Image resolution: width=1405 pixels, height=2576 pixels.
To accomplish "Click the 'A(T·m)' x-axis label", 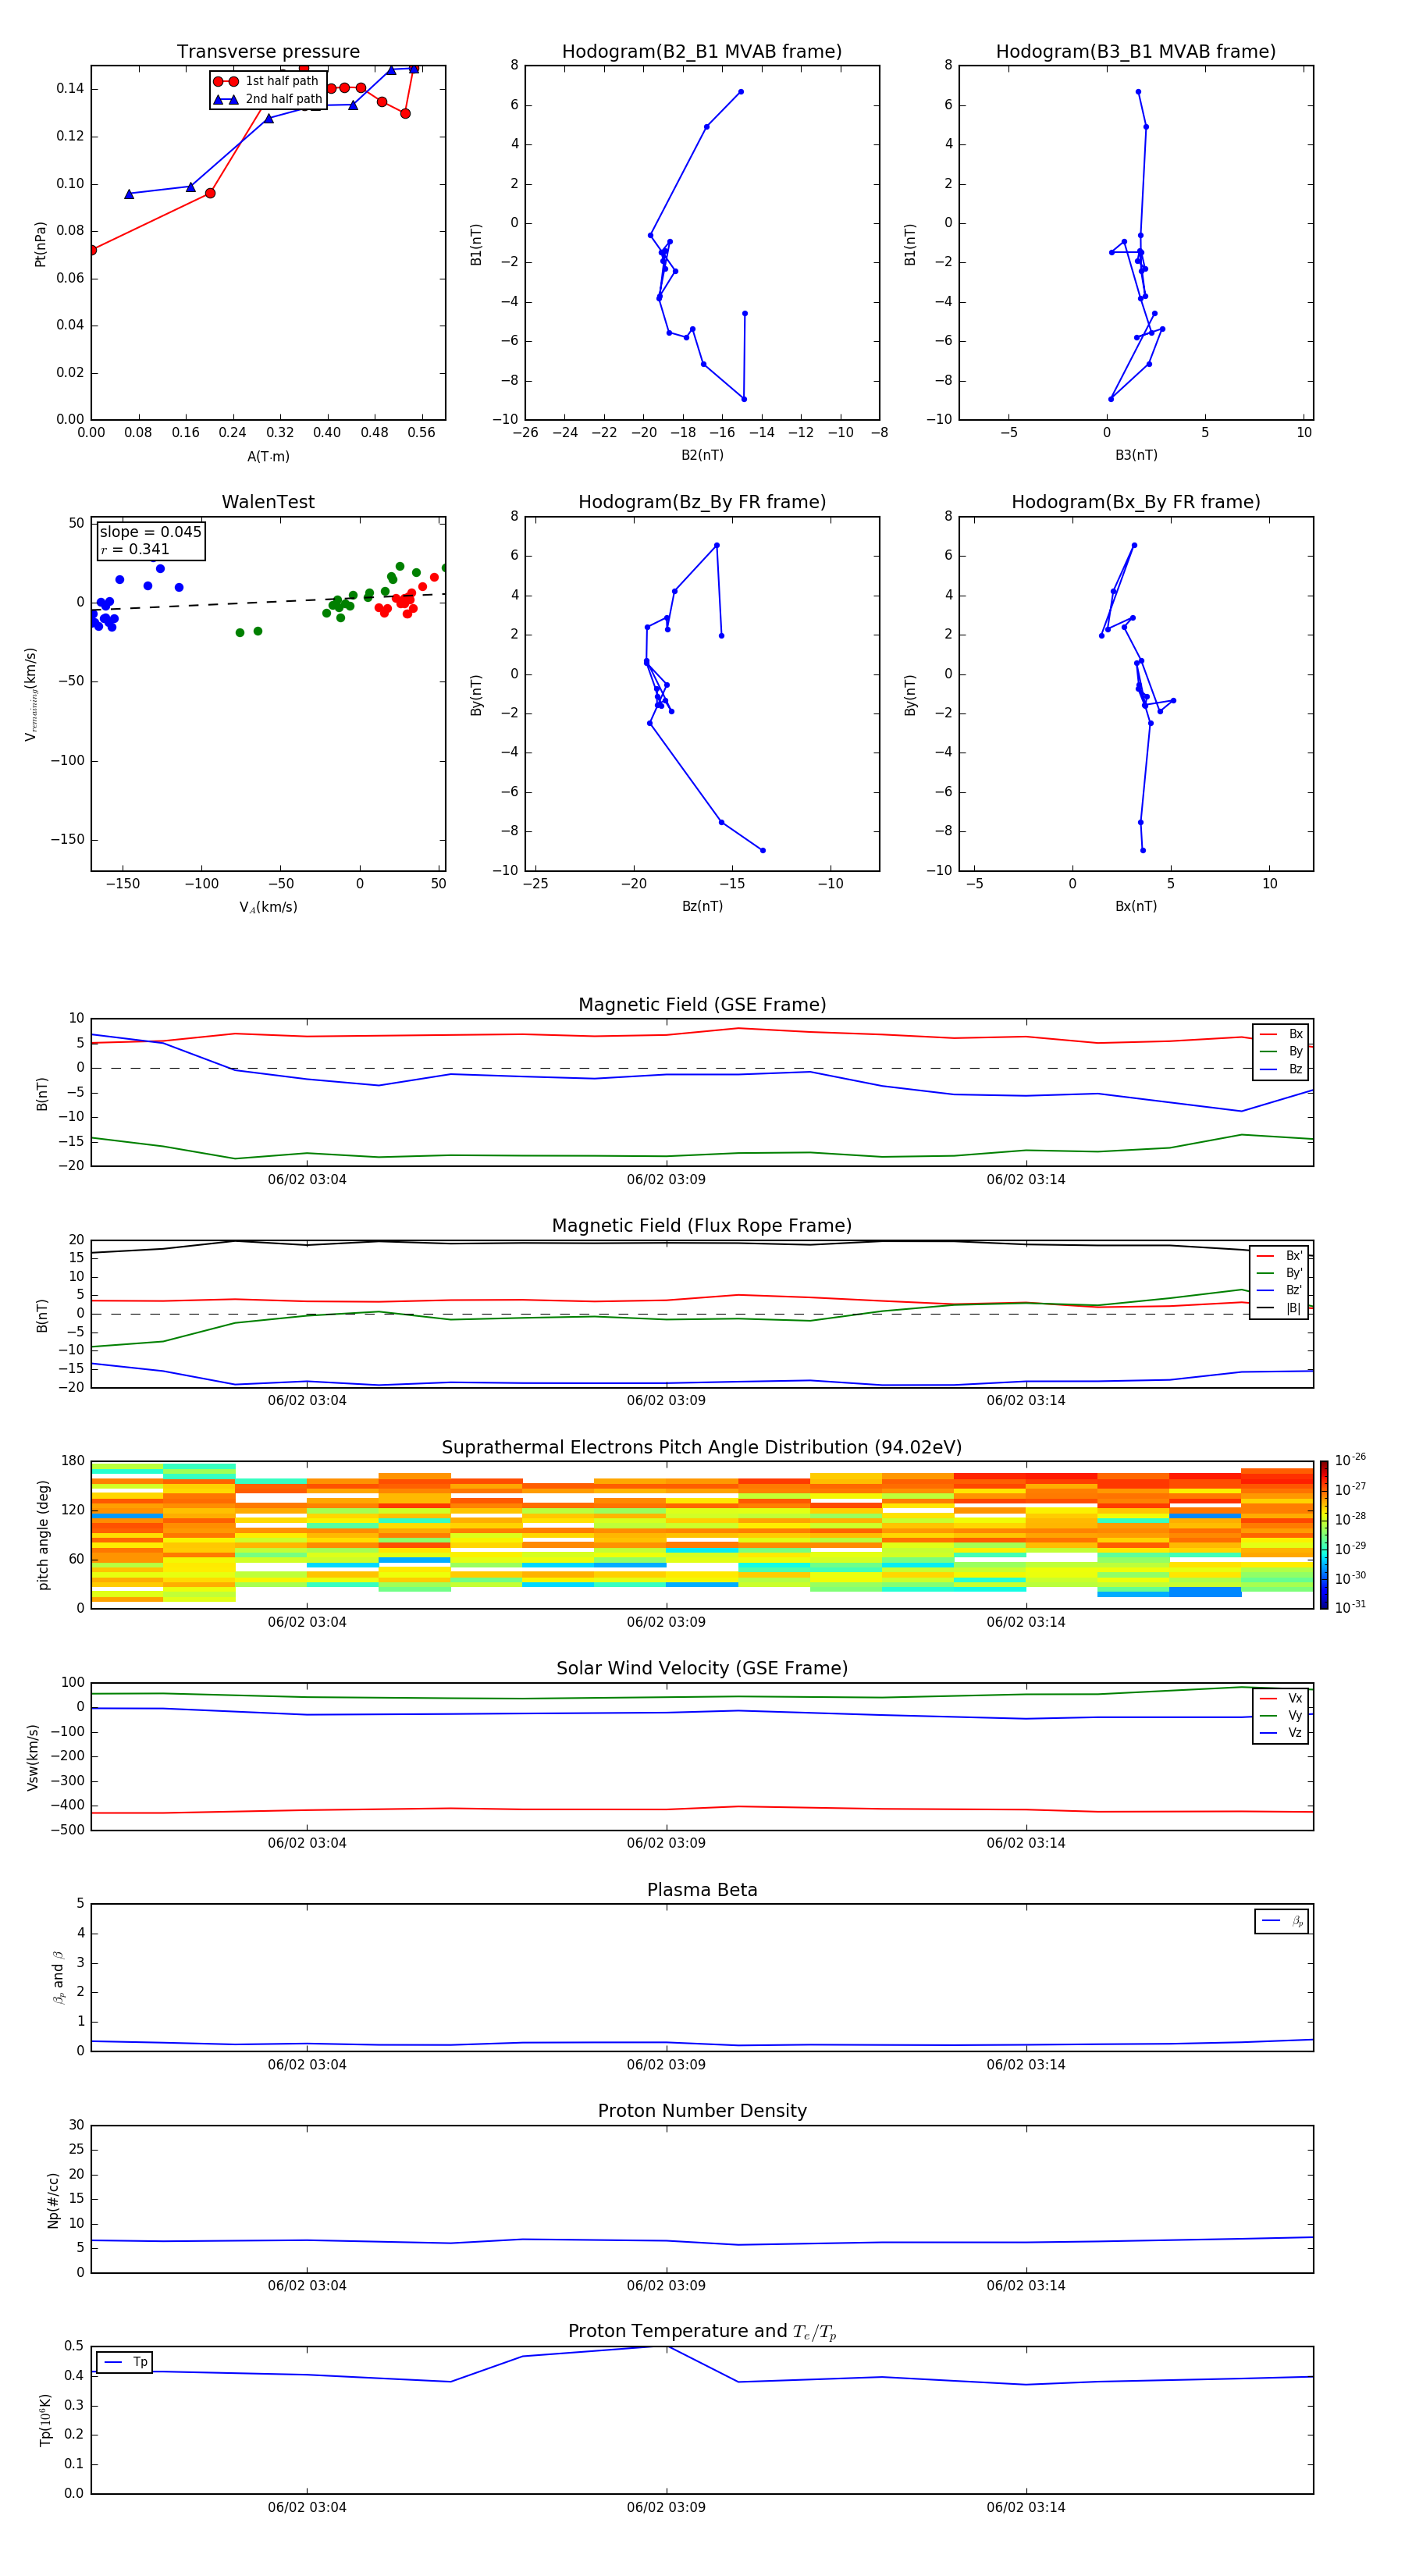I will point(268,456).
